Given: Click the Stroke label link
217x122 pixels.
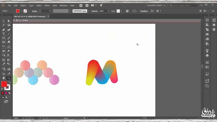Looking at the screenshot, I should pyautogui.click(x=35, y=11).
